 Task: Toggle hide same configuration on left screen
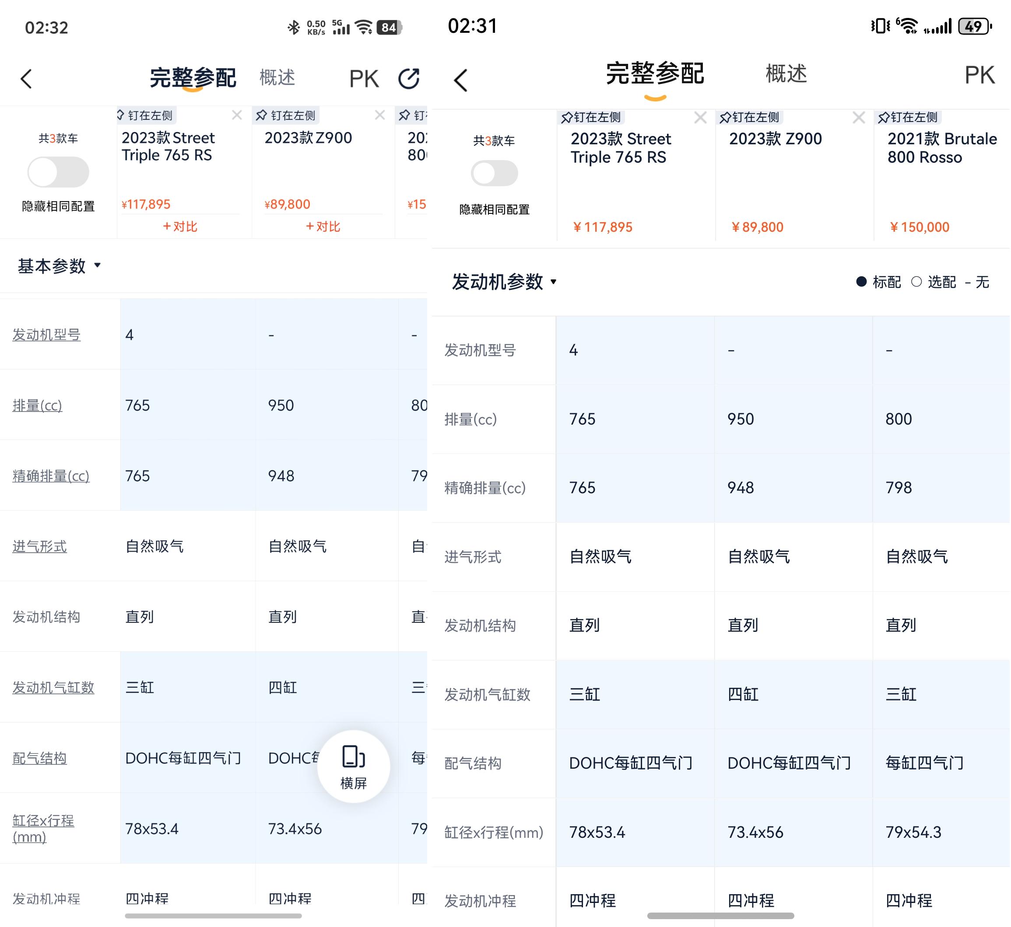tap(58, 172)
